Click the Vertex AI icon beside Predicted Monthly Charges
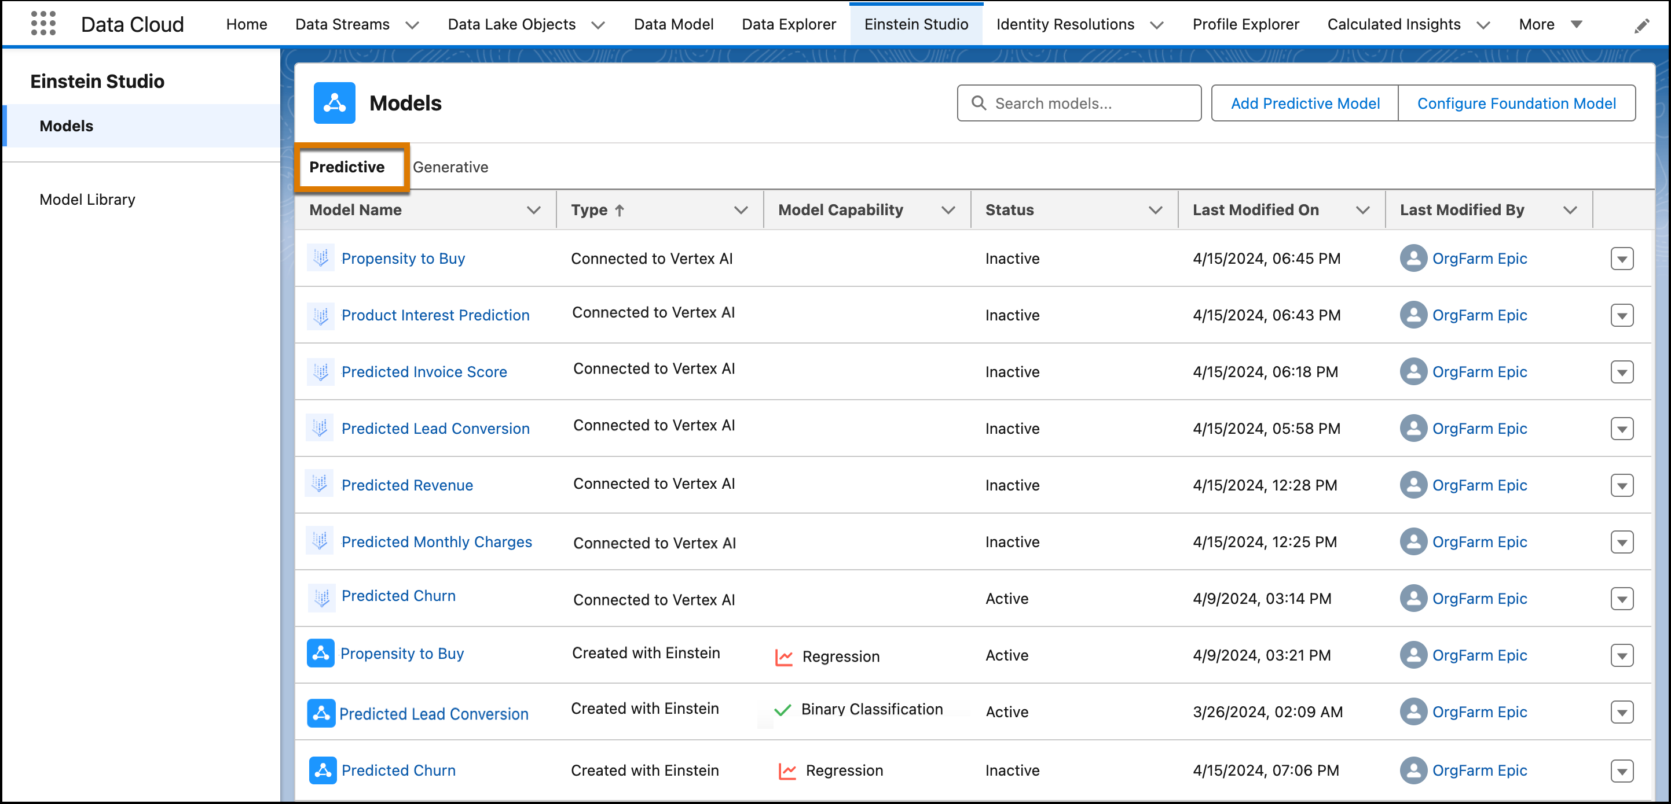Screen dimensions: 1671x804 tap(320, 540)
